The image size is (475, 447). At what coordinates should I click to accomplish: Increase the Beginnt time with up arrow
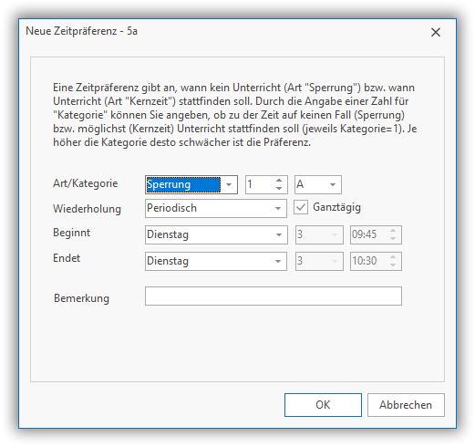[x=393, y=231]
